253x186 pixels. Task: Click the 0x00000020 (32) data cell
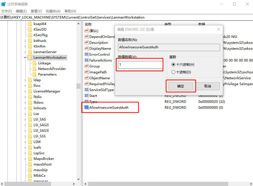click(212, 102)
